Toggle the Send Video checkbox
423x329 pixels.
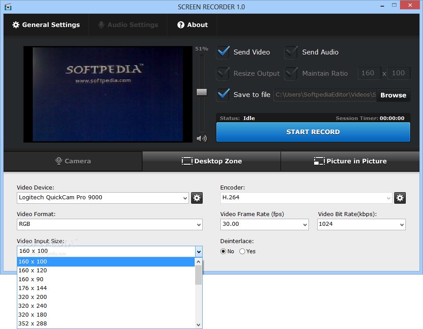tap(223, 52)
